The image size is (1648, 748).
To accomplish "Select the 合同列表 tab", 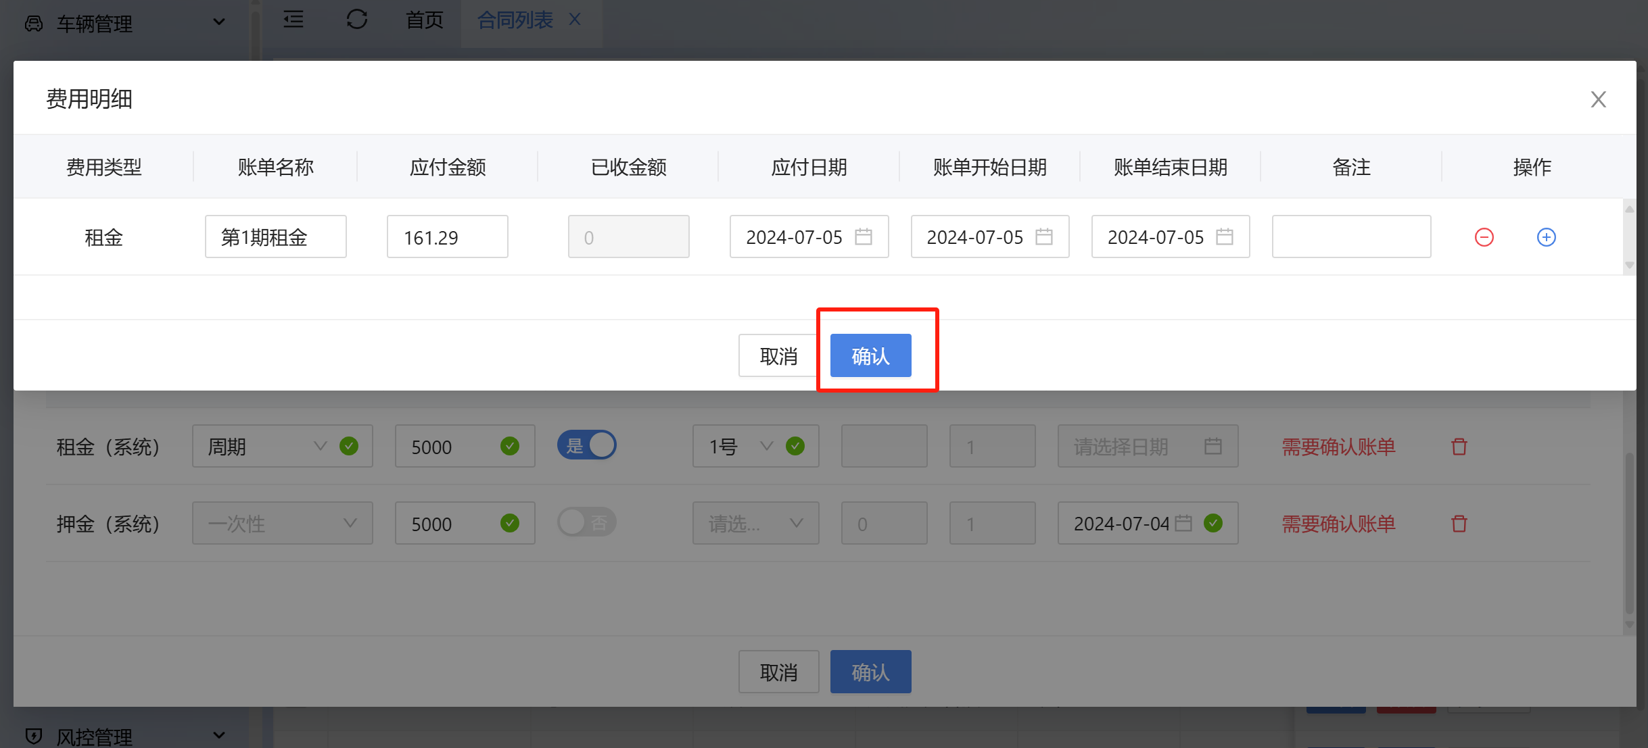I will pyautogui.click(x=515, y=20).
